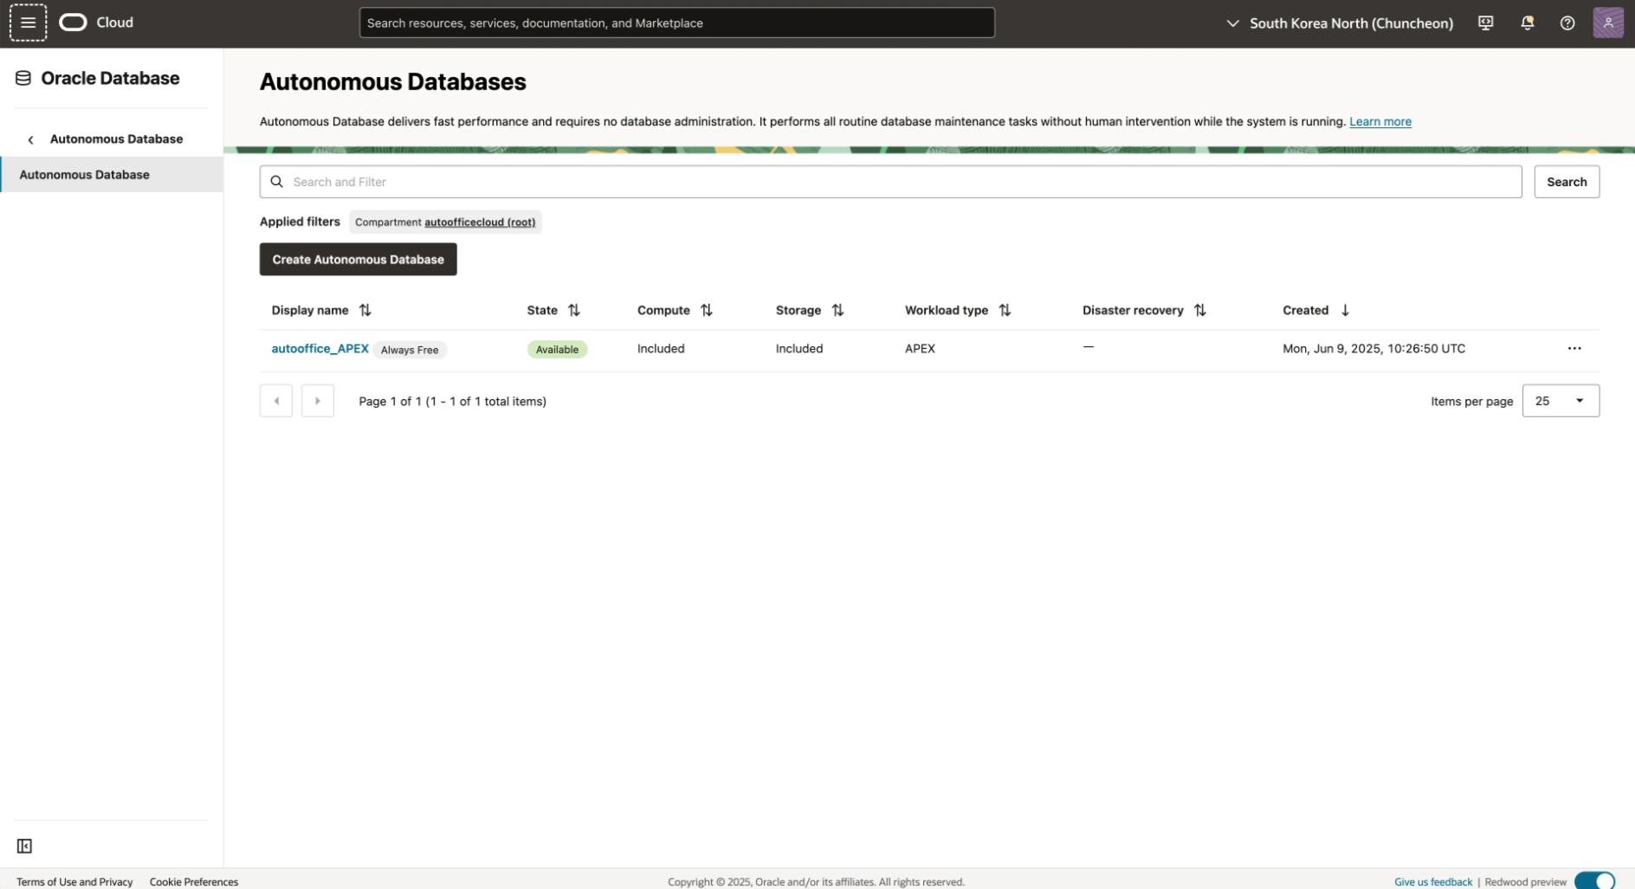Open the Learn more link
Viewport: 1635px width, 889px height.
tap(1380, 122)
